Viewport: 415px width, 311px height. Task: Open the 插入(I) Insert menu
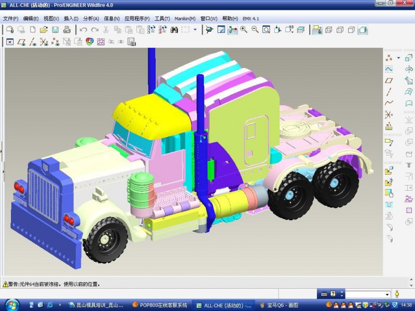(71, 19)
